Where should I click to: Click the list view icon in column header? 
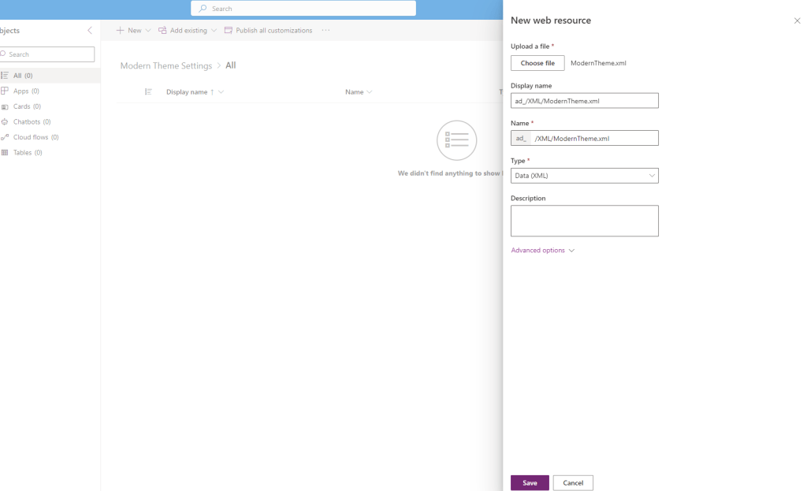coord(148,92)
